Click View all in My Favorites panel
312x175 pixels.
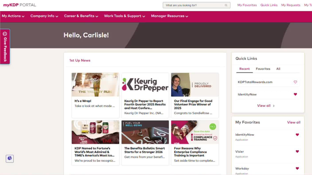tap(293, 122)
